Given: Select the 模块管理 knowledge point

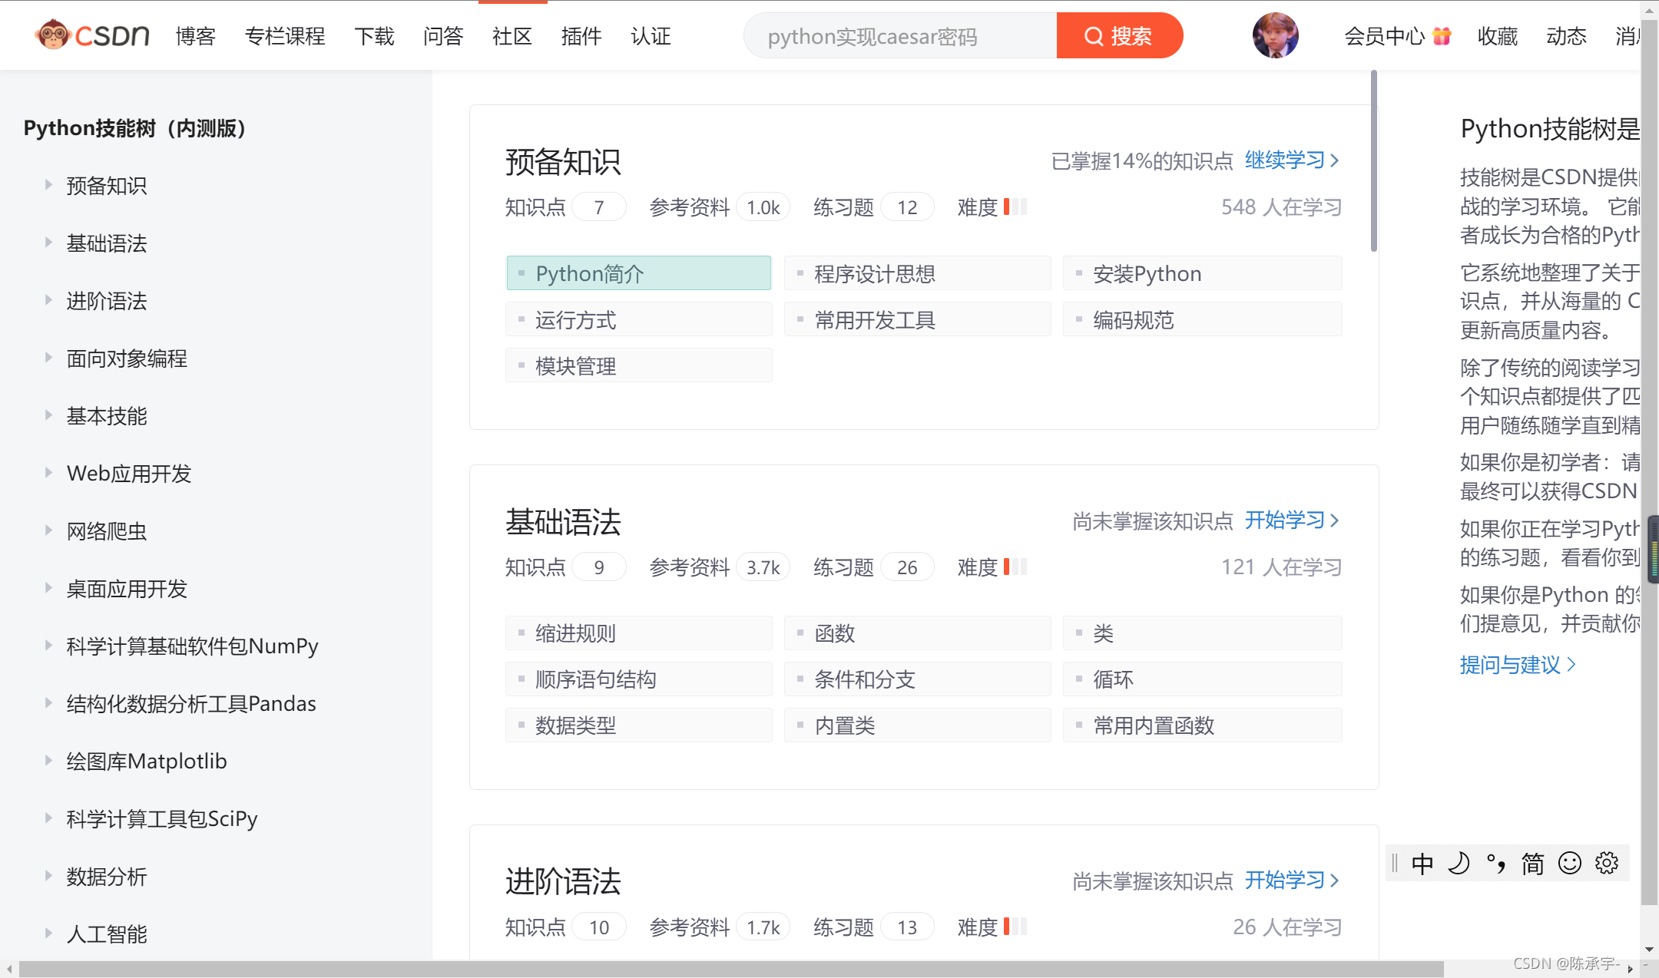Looking at the screenshot, I should tap(639, 365).
